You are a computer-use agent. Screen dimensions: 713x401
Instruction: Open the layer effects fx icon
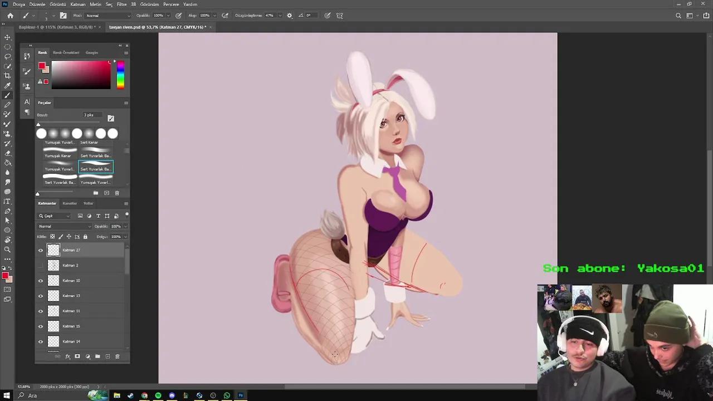[x=67, y=356]
